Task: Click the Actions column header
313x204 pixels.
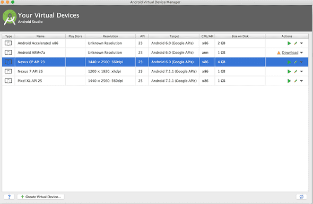Action: coord(287,36)
